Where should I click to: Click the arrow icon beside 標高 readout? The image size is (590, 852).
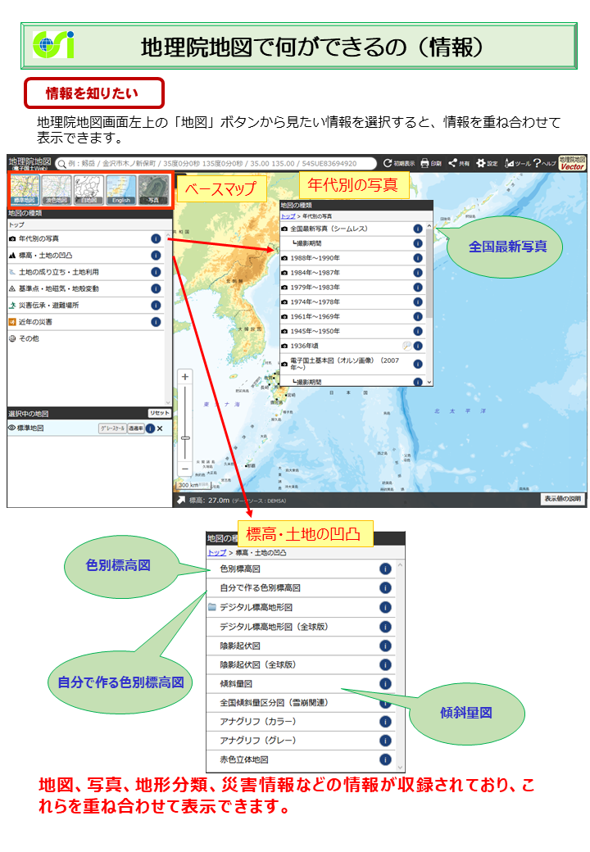tap(181, 501)
